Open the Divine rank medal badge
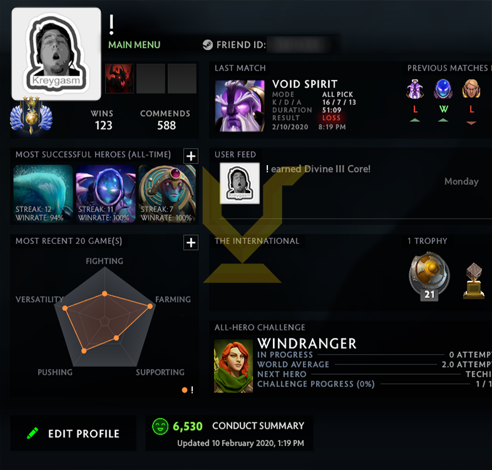Viewport: 492px width, 470px height. [x=31, y=115]
